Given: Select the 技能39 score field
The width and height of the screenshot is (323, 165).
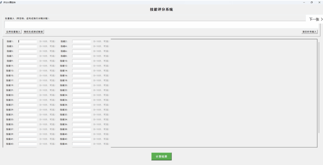Looking at the screenshot, I should [x=28, y=134].
